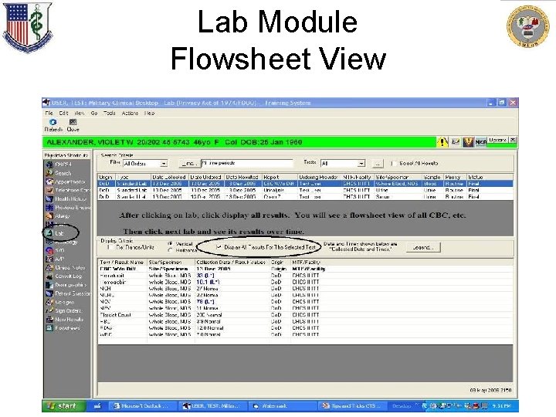The height and width of the screenshot is (417, 556).
Task: Open Consult Log in sidebar
Action: pyautogui.click(x=64, y=276)
